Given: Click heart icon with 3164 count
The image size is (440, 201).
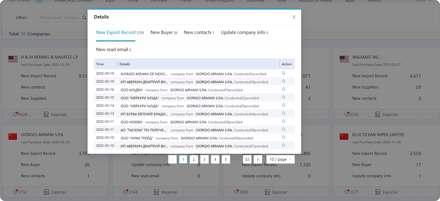Looking at the screenshot, I should tap(126, 192).
